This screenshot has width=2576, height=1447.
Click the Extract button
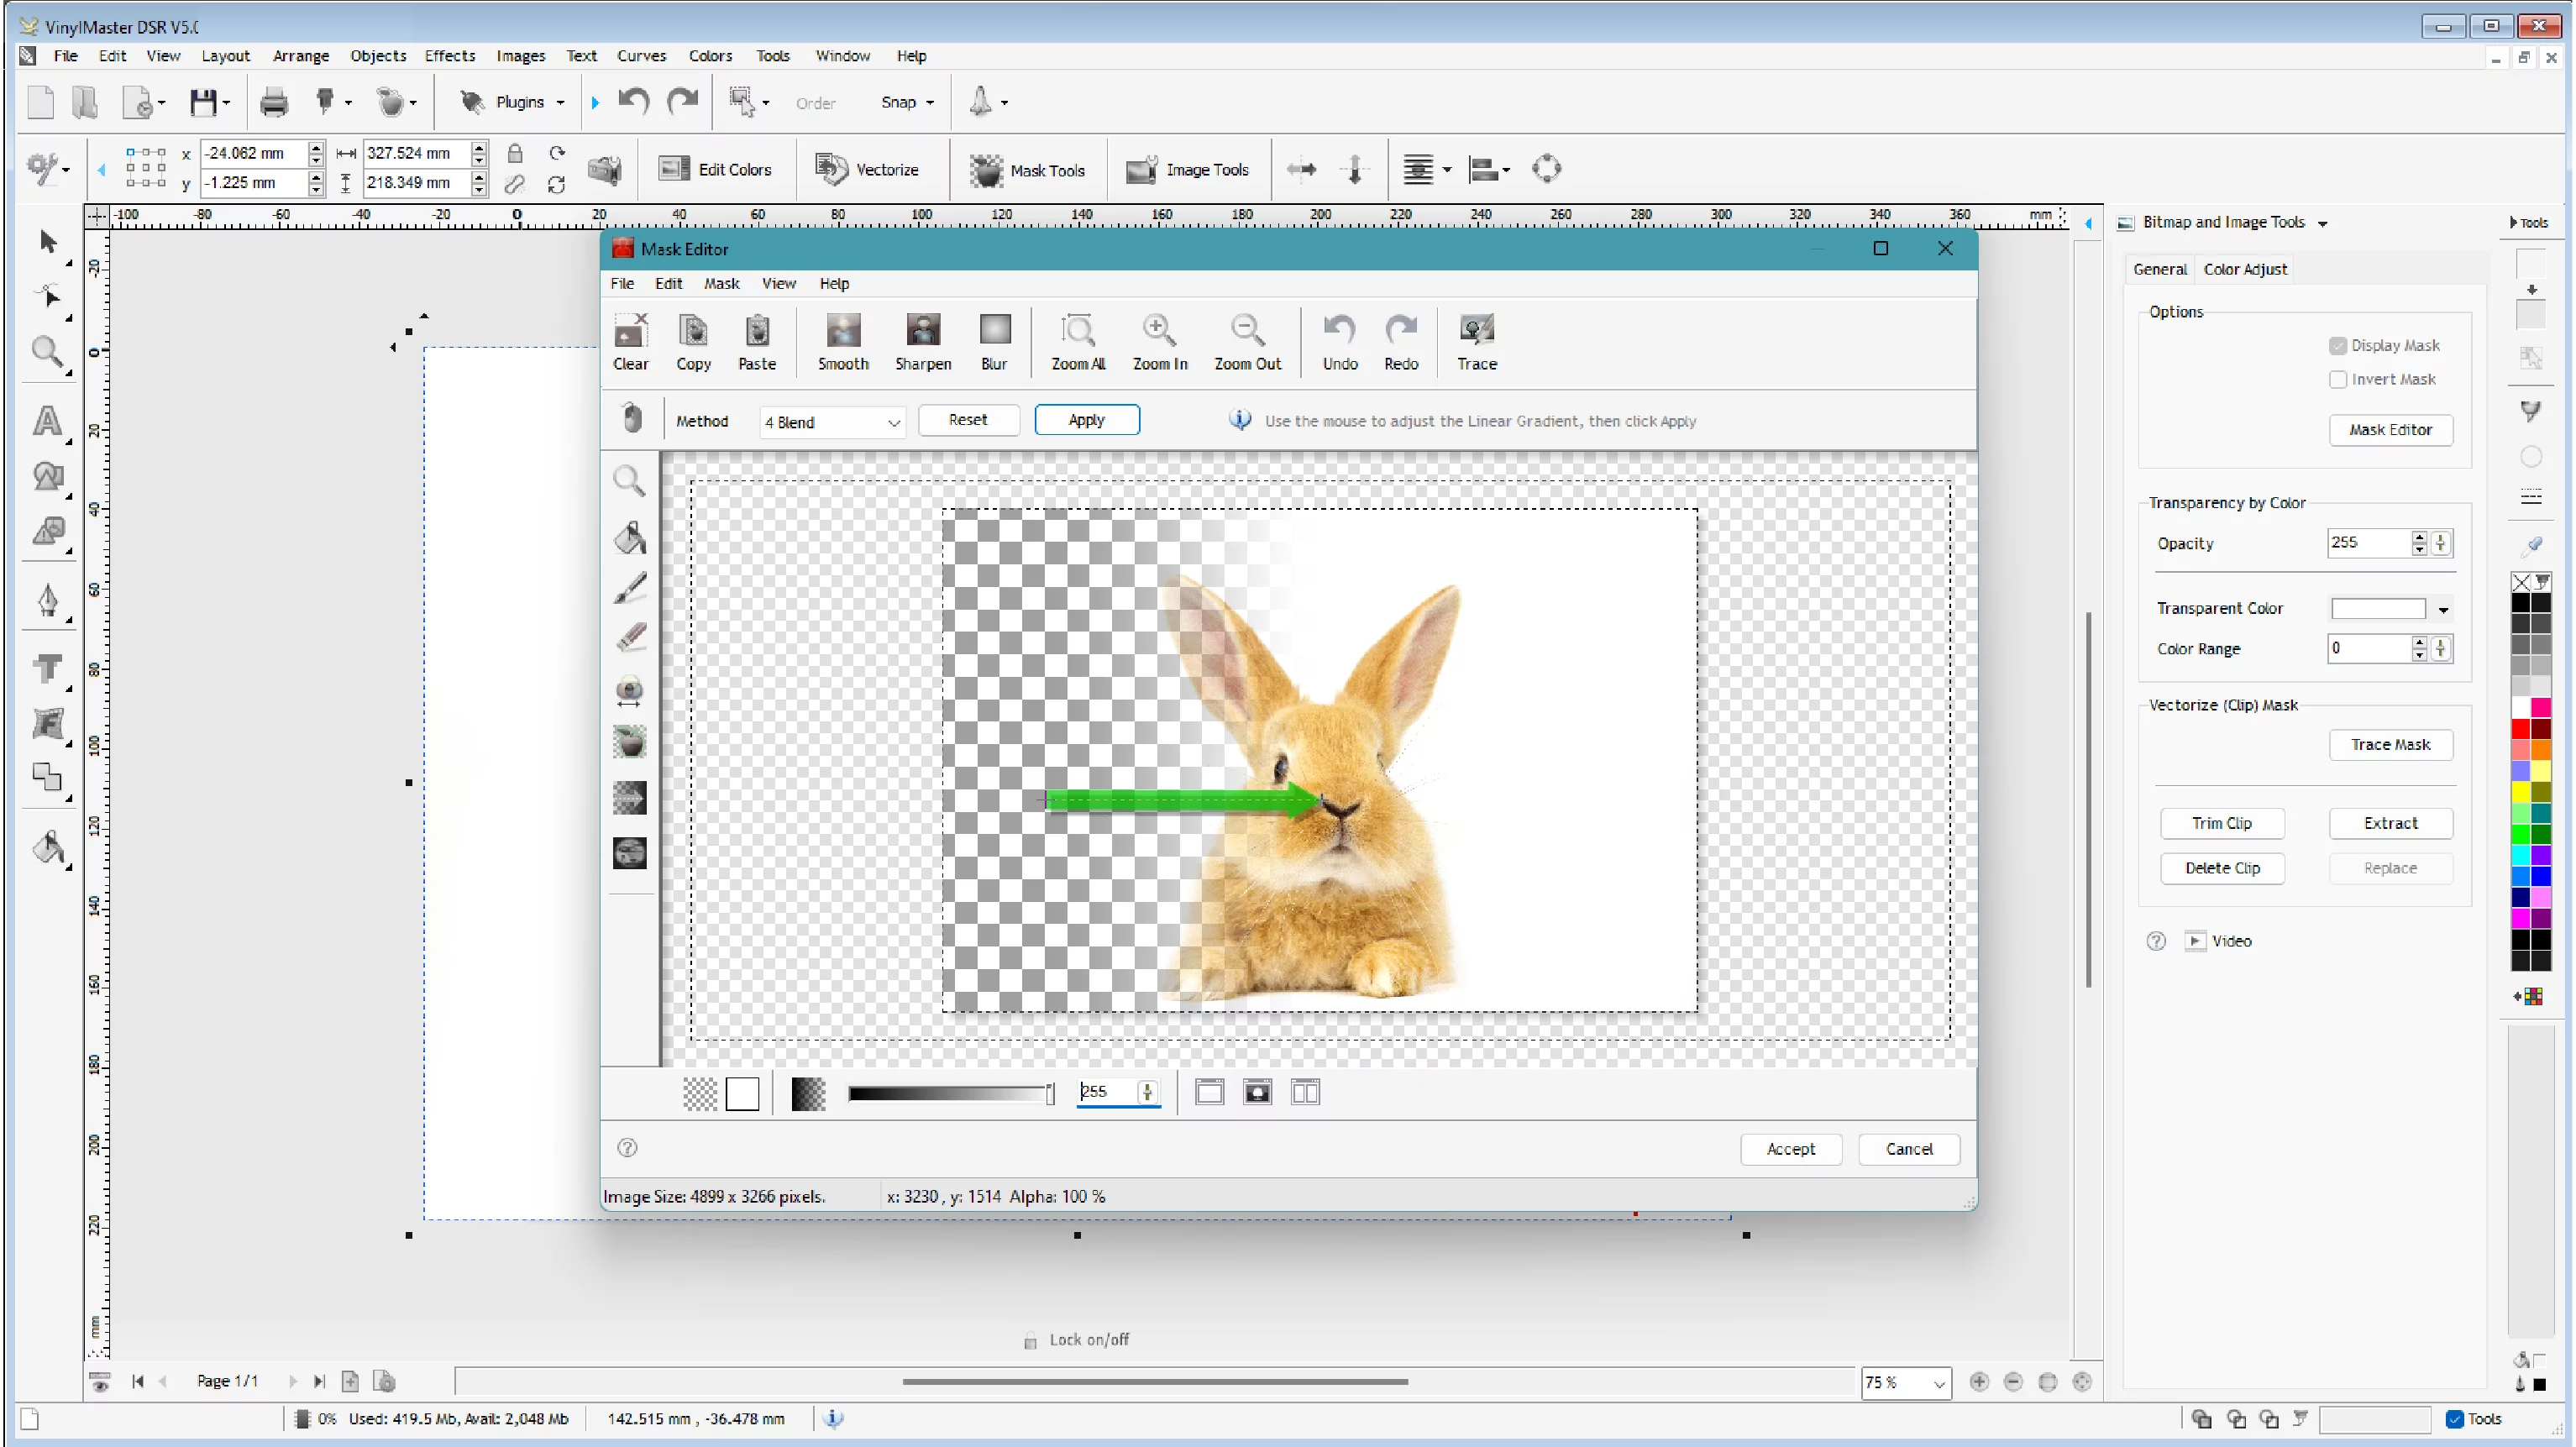coord(2390,823)
